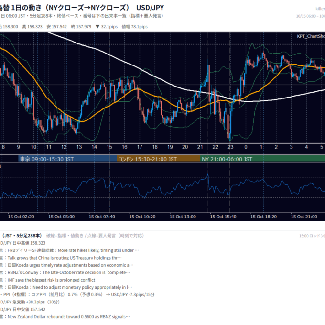Click the コアPPI 0.7% indicator result line
Viewport: 325px width, 325px height.
(77, 294)
